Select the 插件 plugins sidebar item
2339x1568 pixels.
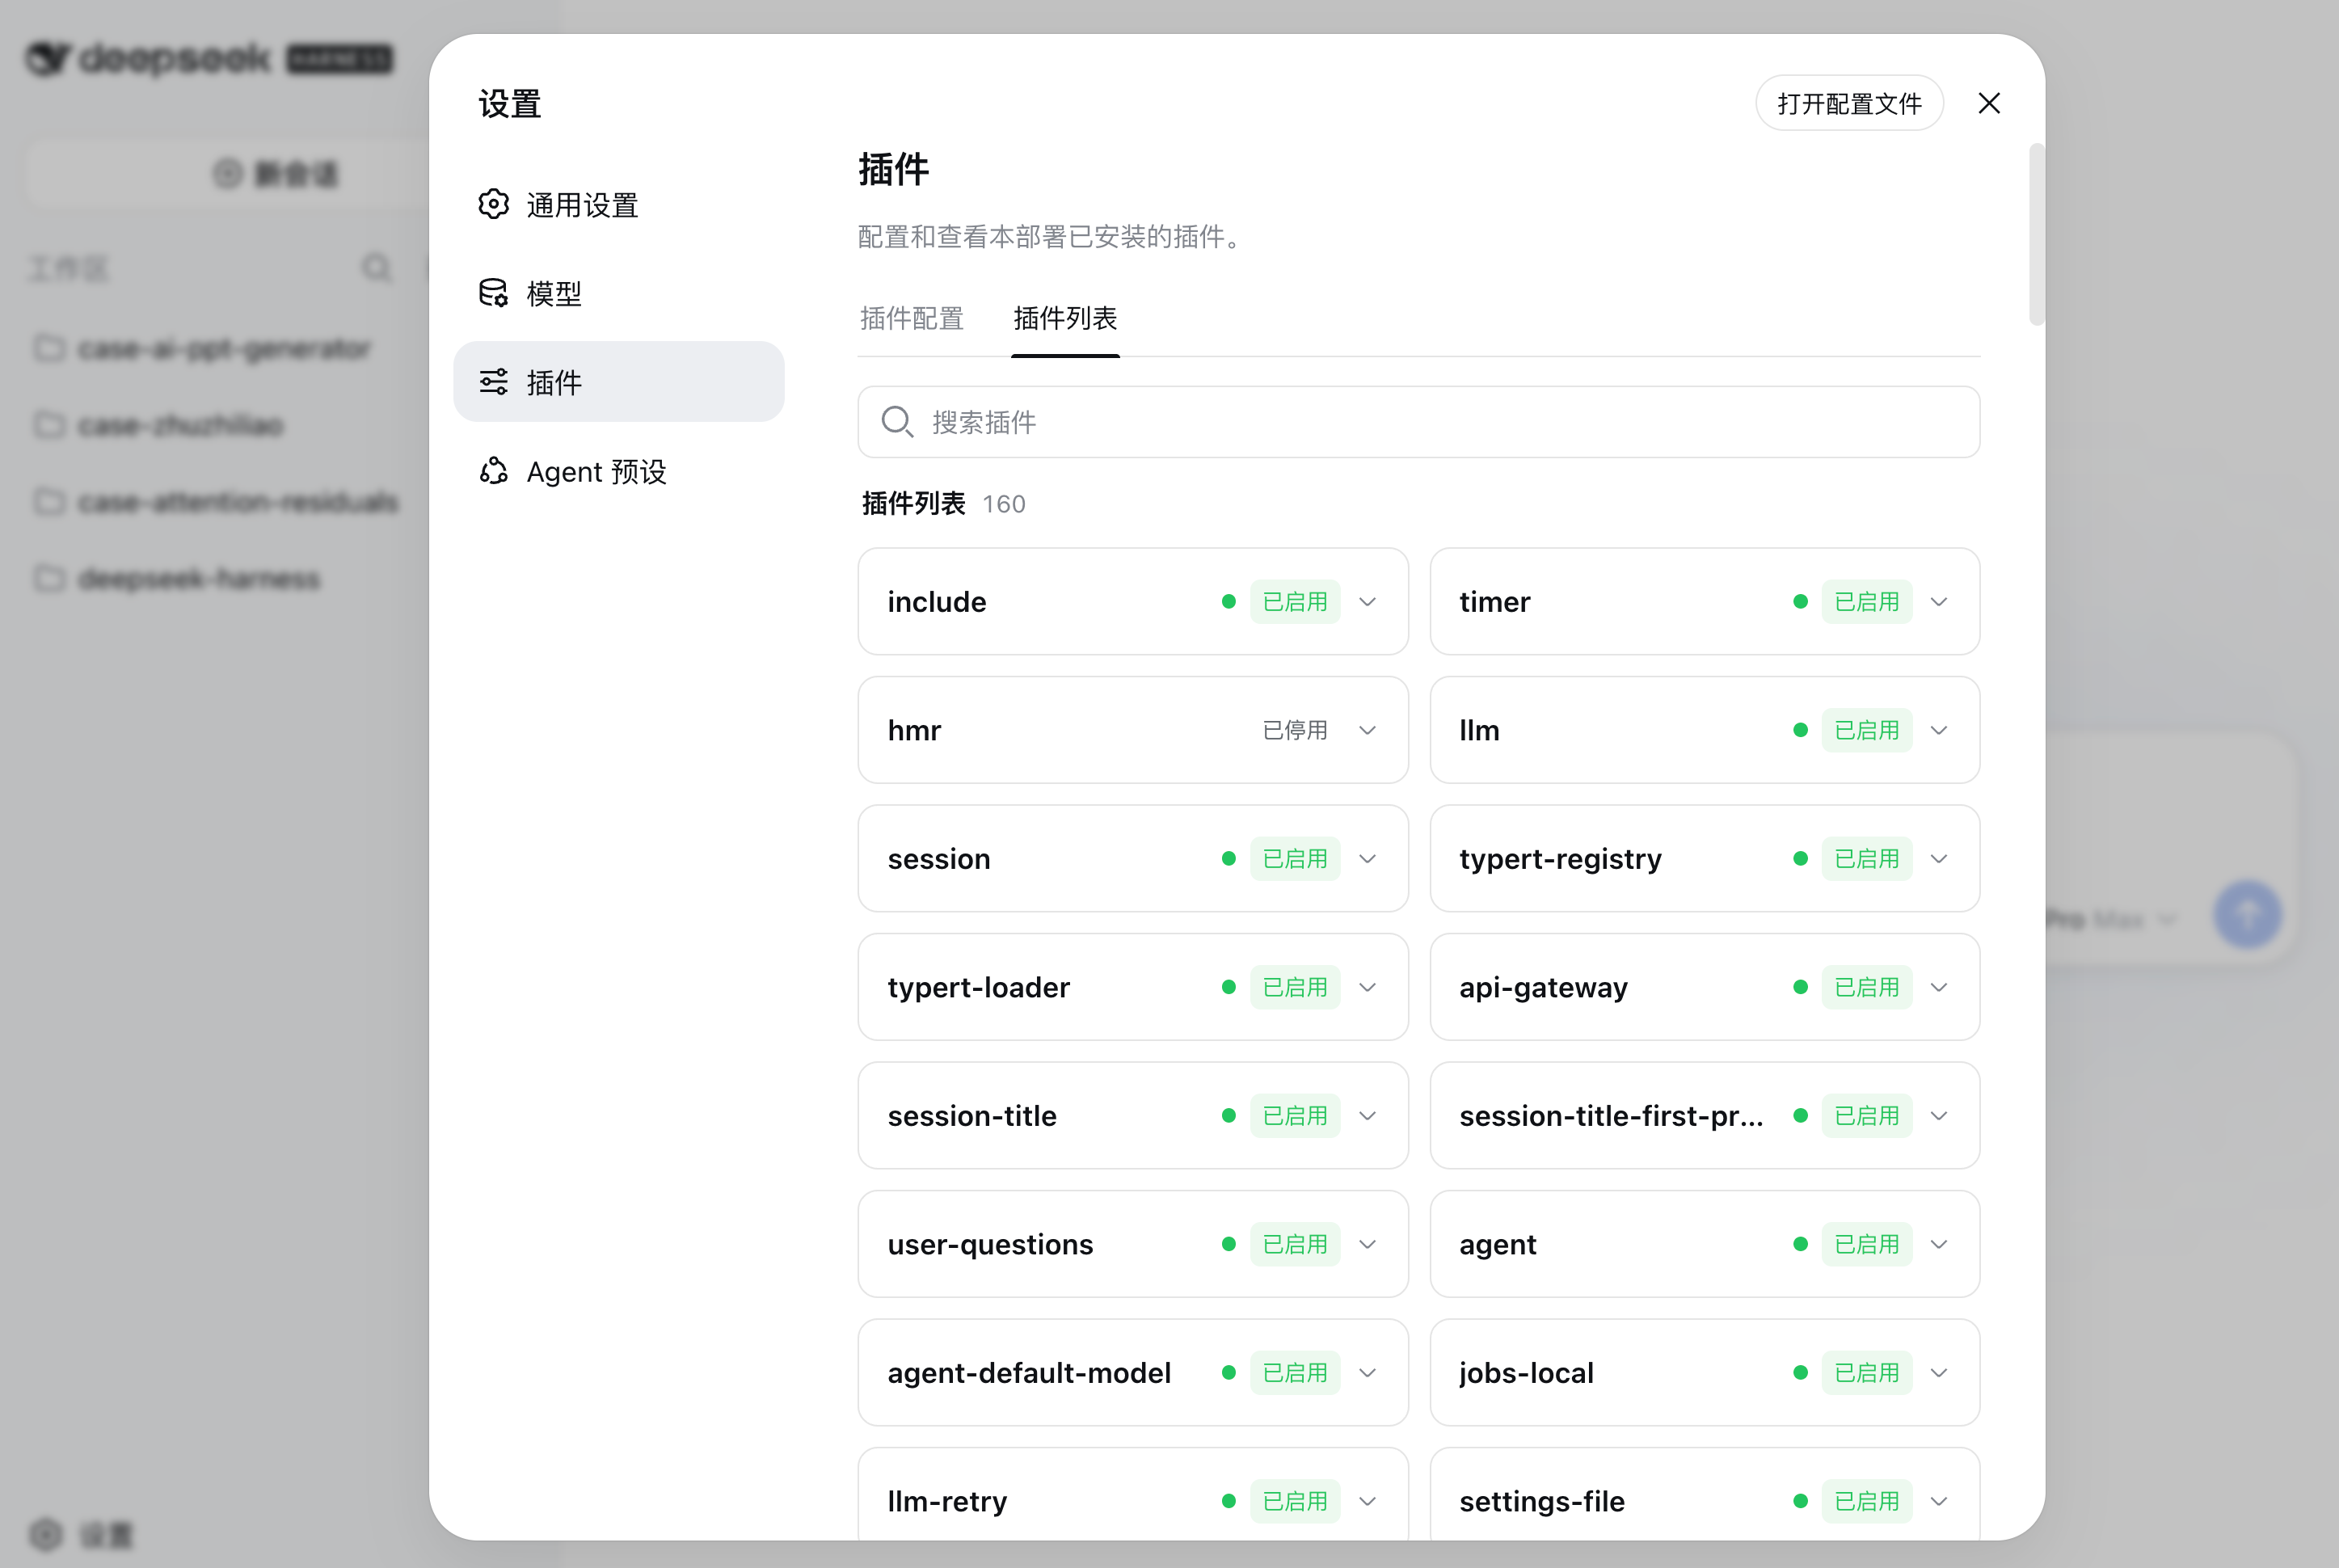coord(618,382)
